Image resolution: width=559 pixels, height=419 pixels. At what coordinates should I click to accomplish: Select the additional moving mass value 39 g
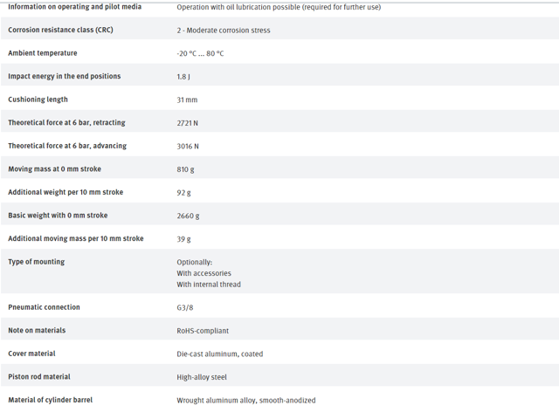pos(183,238)
